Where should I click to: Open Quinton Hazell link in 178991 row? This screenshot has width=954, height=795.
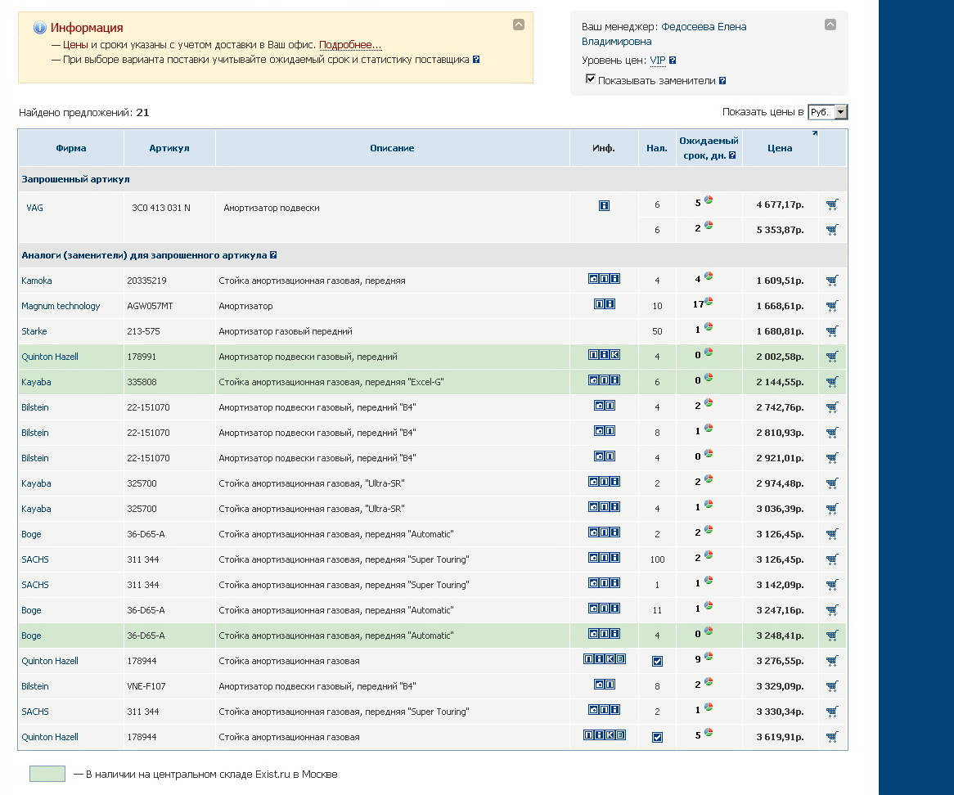point(50,357)
